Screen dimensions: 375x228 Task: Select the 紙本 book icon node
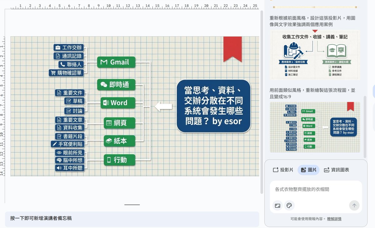(119, 141)
